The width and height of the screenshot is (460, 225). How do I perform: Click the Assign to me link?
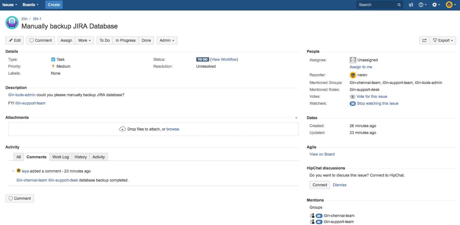[360, 67]
